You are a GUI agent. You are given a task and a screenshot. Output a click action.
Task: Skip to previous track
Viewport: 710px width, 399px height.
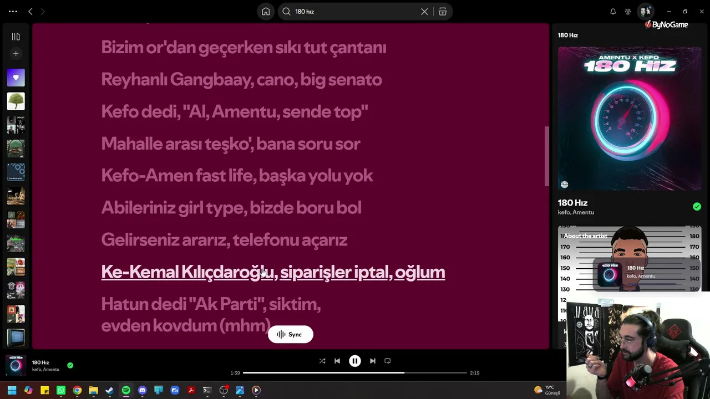[x=337, y=361]
